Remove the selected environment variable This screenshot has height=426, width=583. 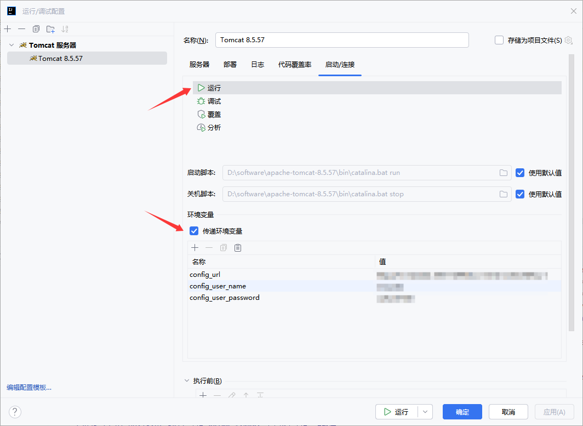pos(209,248)
